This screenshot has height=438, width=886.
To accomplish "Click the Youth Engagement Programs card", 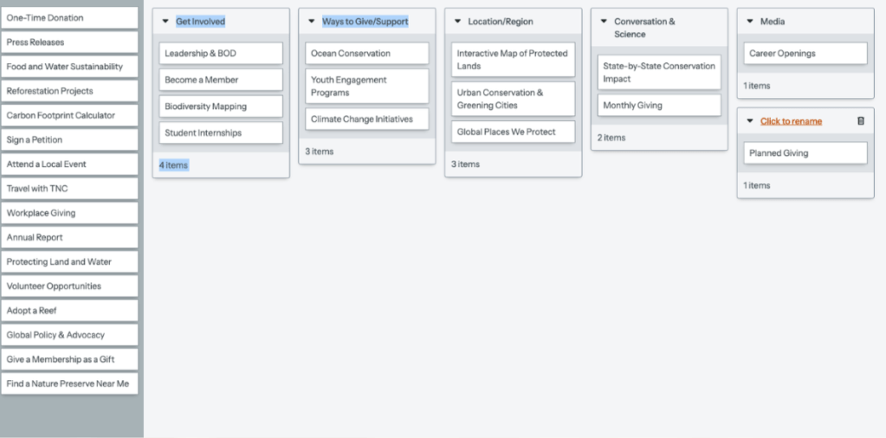I will 367,87.
